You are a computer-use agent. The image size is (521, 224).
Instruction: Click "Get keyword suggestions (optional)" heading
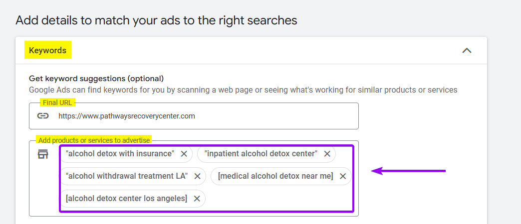[96, 78]
